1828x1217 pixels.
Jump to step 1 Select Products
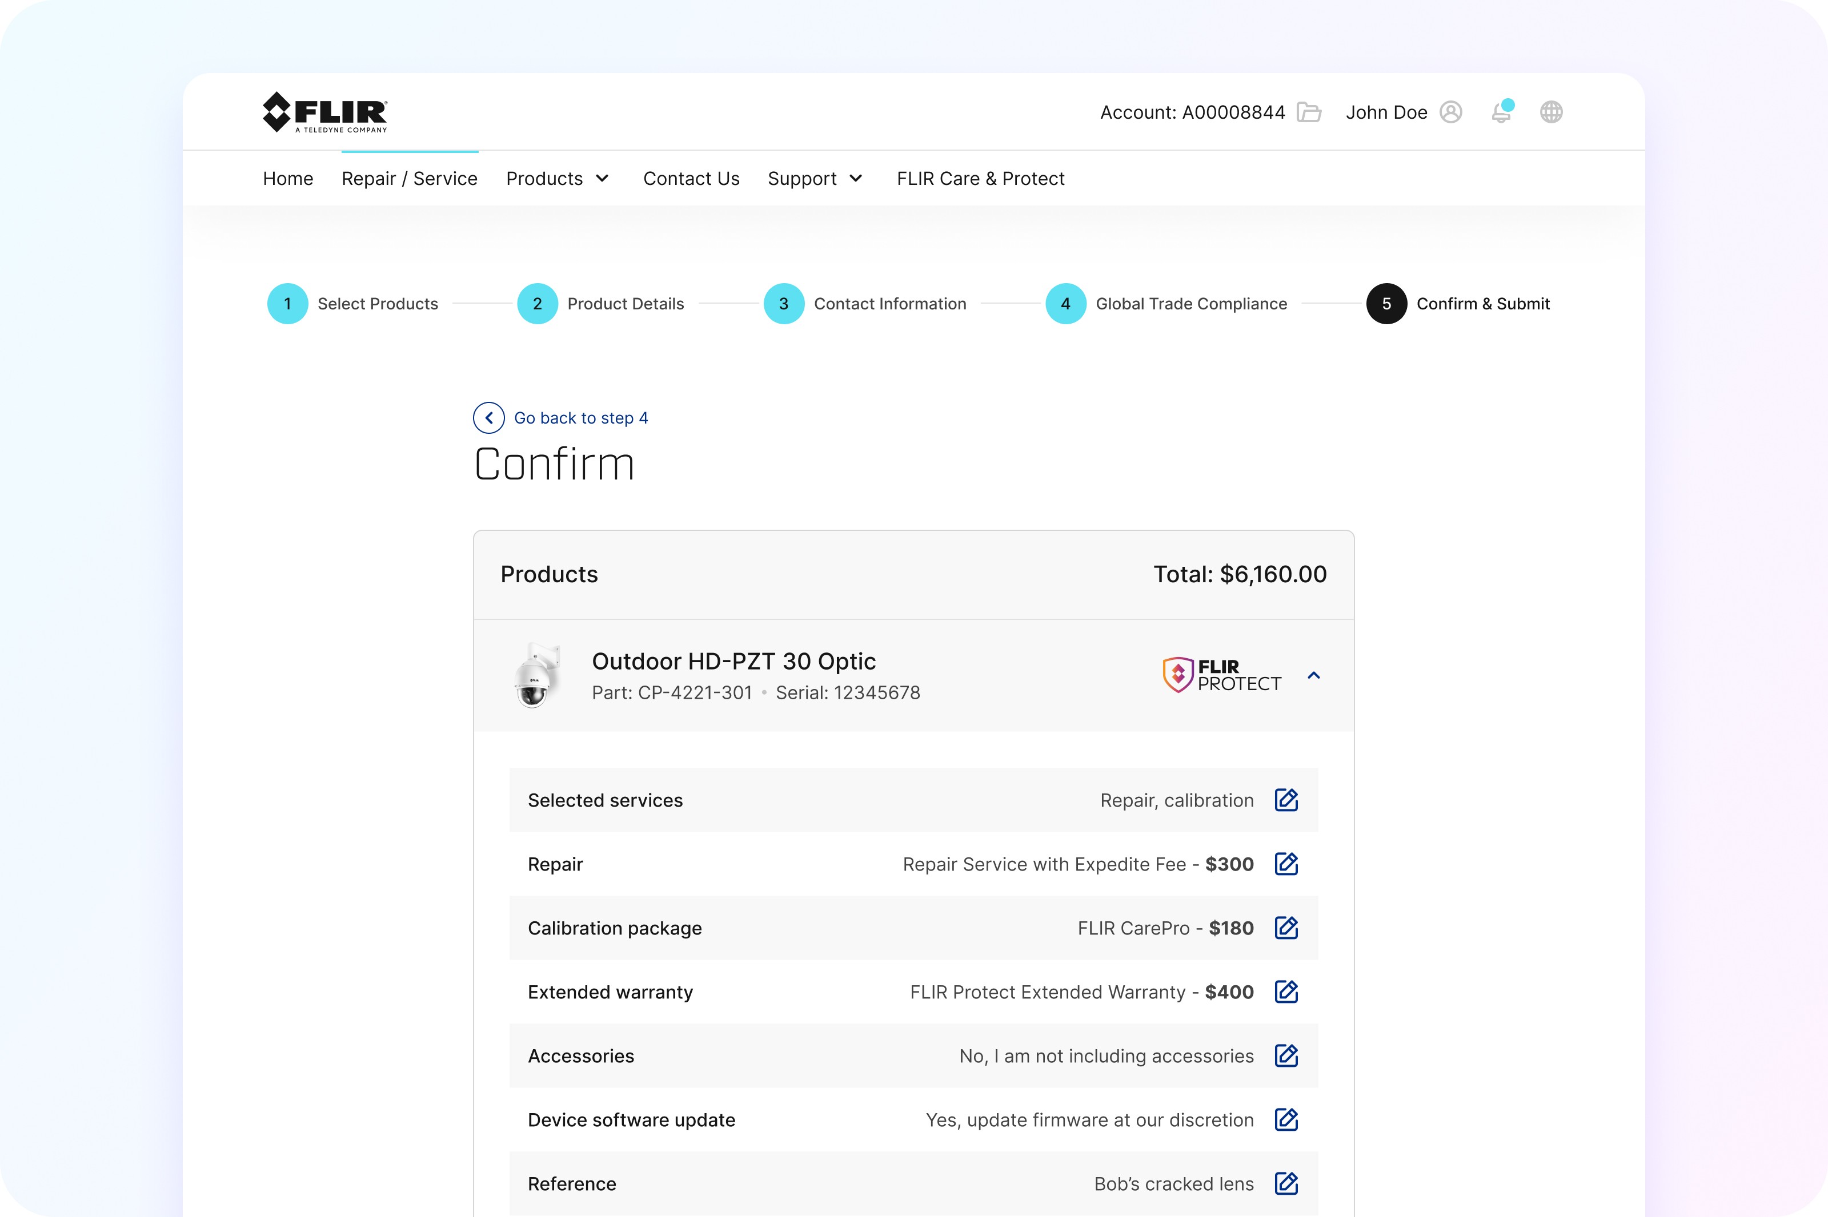pos(352,304)
